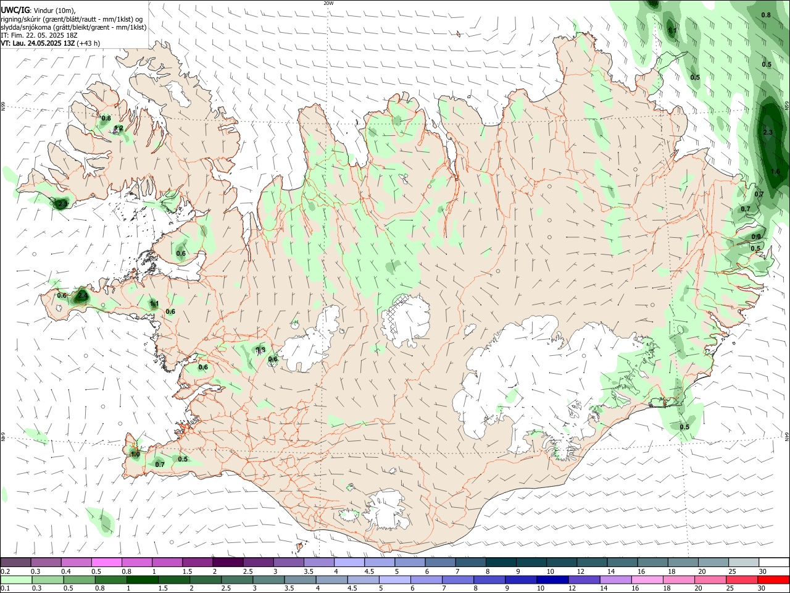Click the '0.9' precipitation value on the map

(756, 237)
